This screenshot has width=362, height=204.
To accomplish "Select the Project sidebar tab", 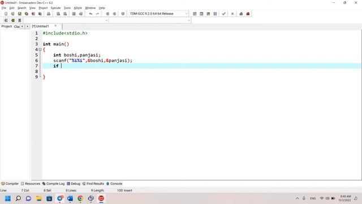I will [x=6, y=27].
